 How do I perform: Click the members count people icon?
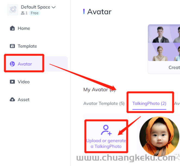pos(23,13)
